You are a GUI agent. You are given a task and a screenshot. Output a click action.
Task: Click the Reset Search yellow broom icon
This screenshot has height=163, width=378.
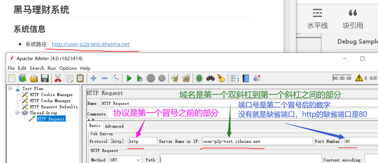click(221, 78)
